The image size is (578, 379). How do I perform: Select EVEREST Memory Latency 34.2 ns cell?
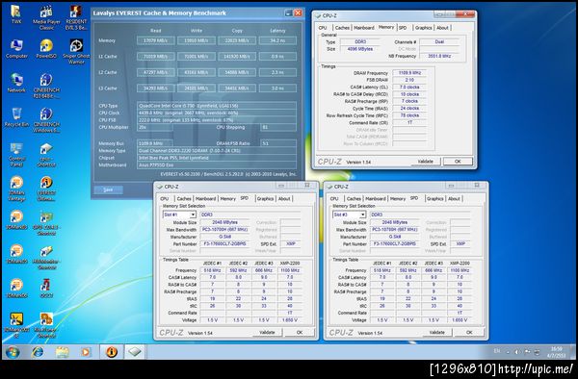[277, 40]
